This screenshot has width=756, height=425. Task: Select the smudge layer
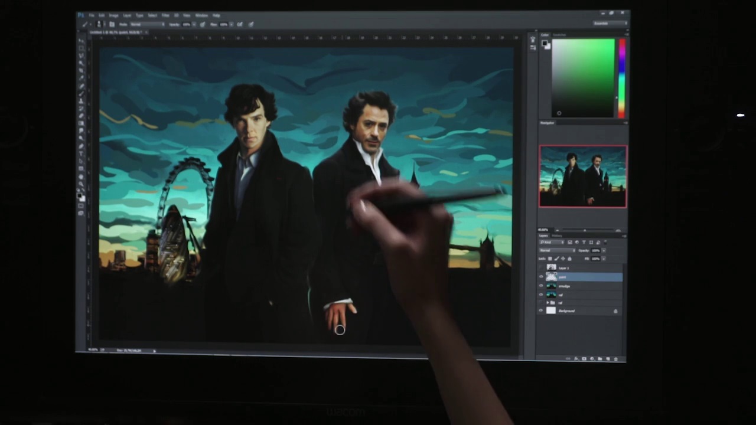coord(580,286)
